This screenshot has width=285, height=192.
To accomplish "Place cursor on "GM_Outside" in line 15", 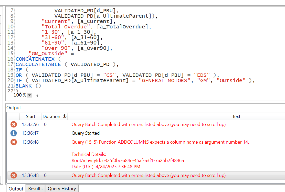I will point(48,54).
